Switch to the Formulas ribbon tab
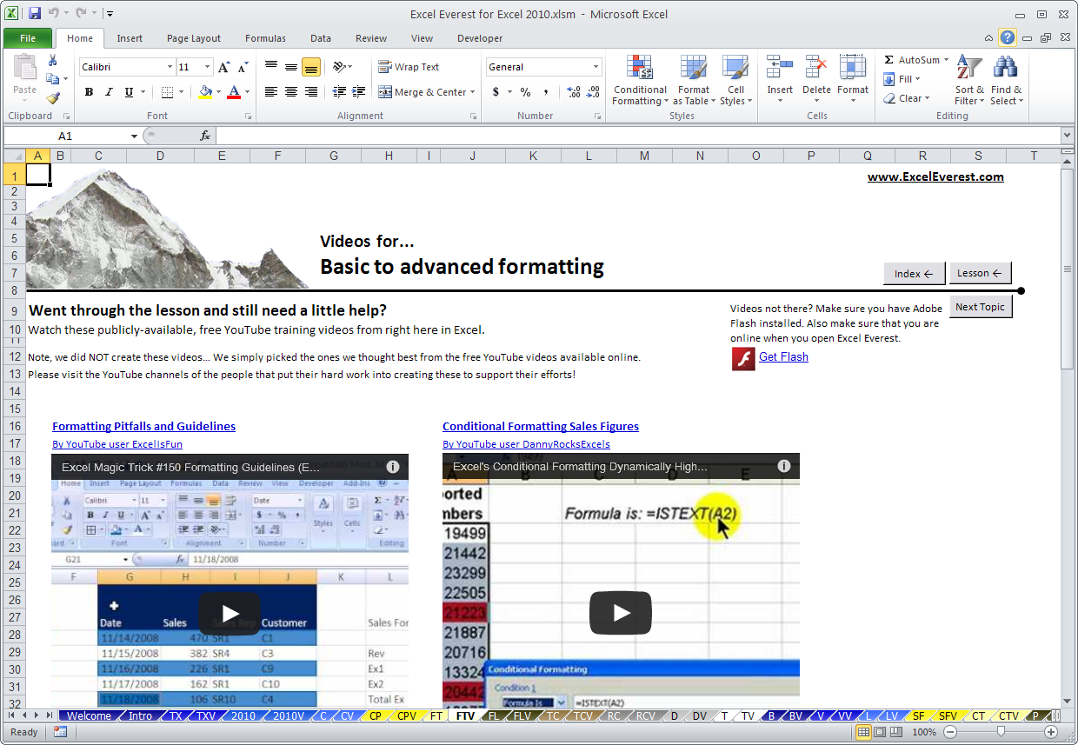This screenshot has height=745, width=1078. [265, 38]
